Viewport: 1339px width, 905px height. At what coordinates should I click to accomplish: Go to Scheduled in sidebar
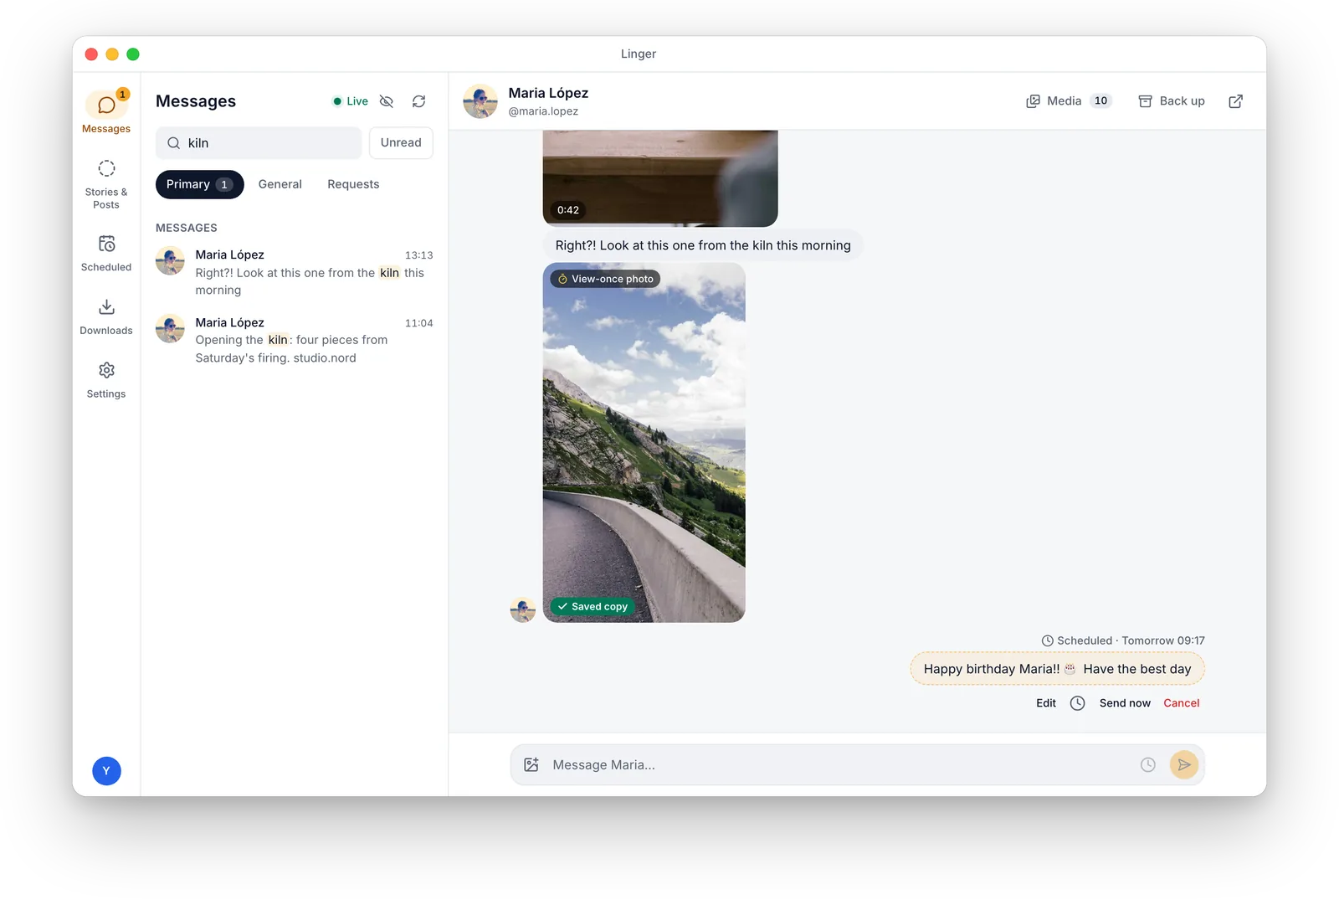click(106, 254)
